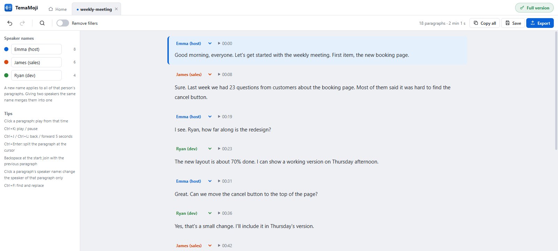558x251 pixels.
Task: Toggle the Remove fillers switch
Action: click(63, 23)
